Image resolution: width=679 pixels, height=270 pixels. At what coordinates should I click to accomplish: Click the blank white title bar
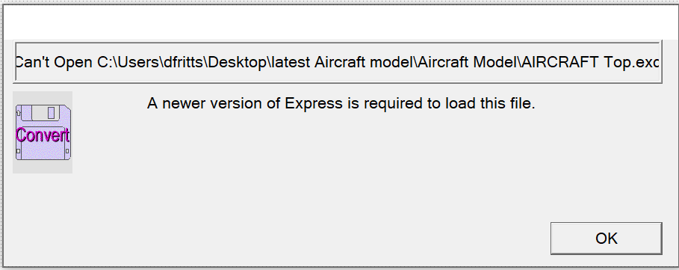(339, 22)
